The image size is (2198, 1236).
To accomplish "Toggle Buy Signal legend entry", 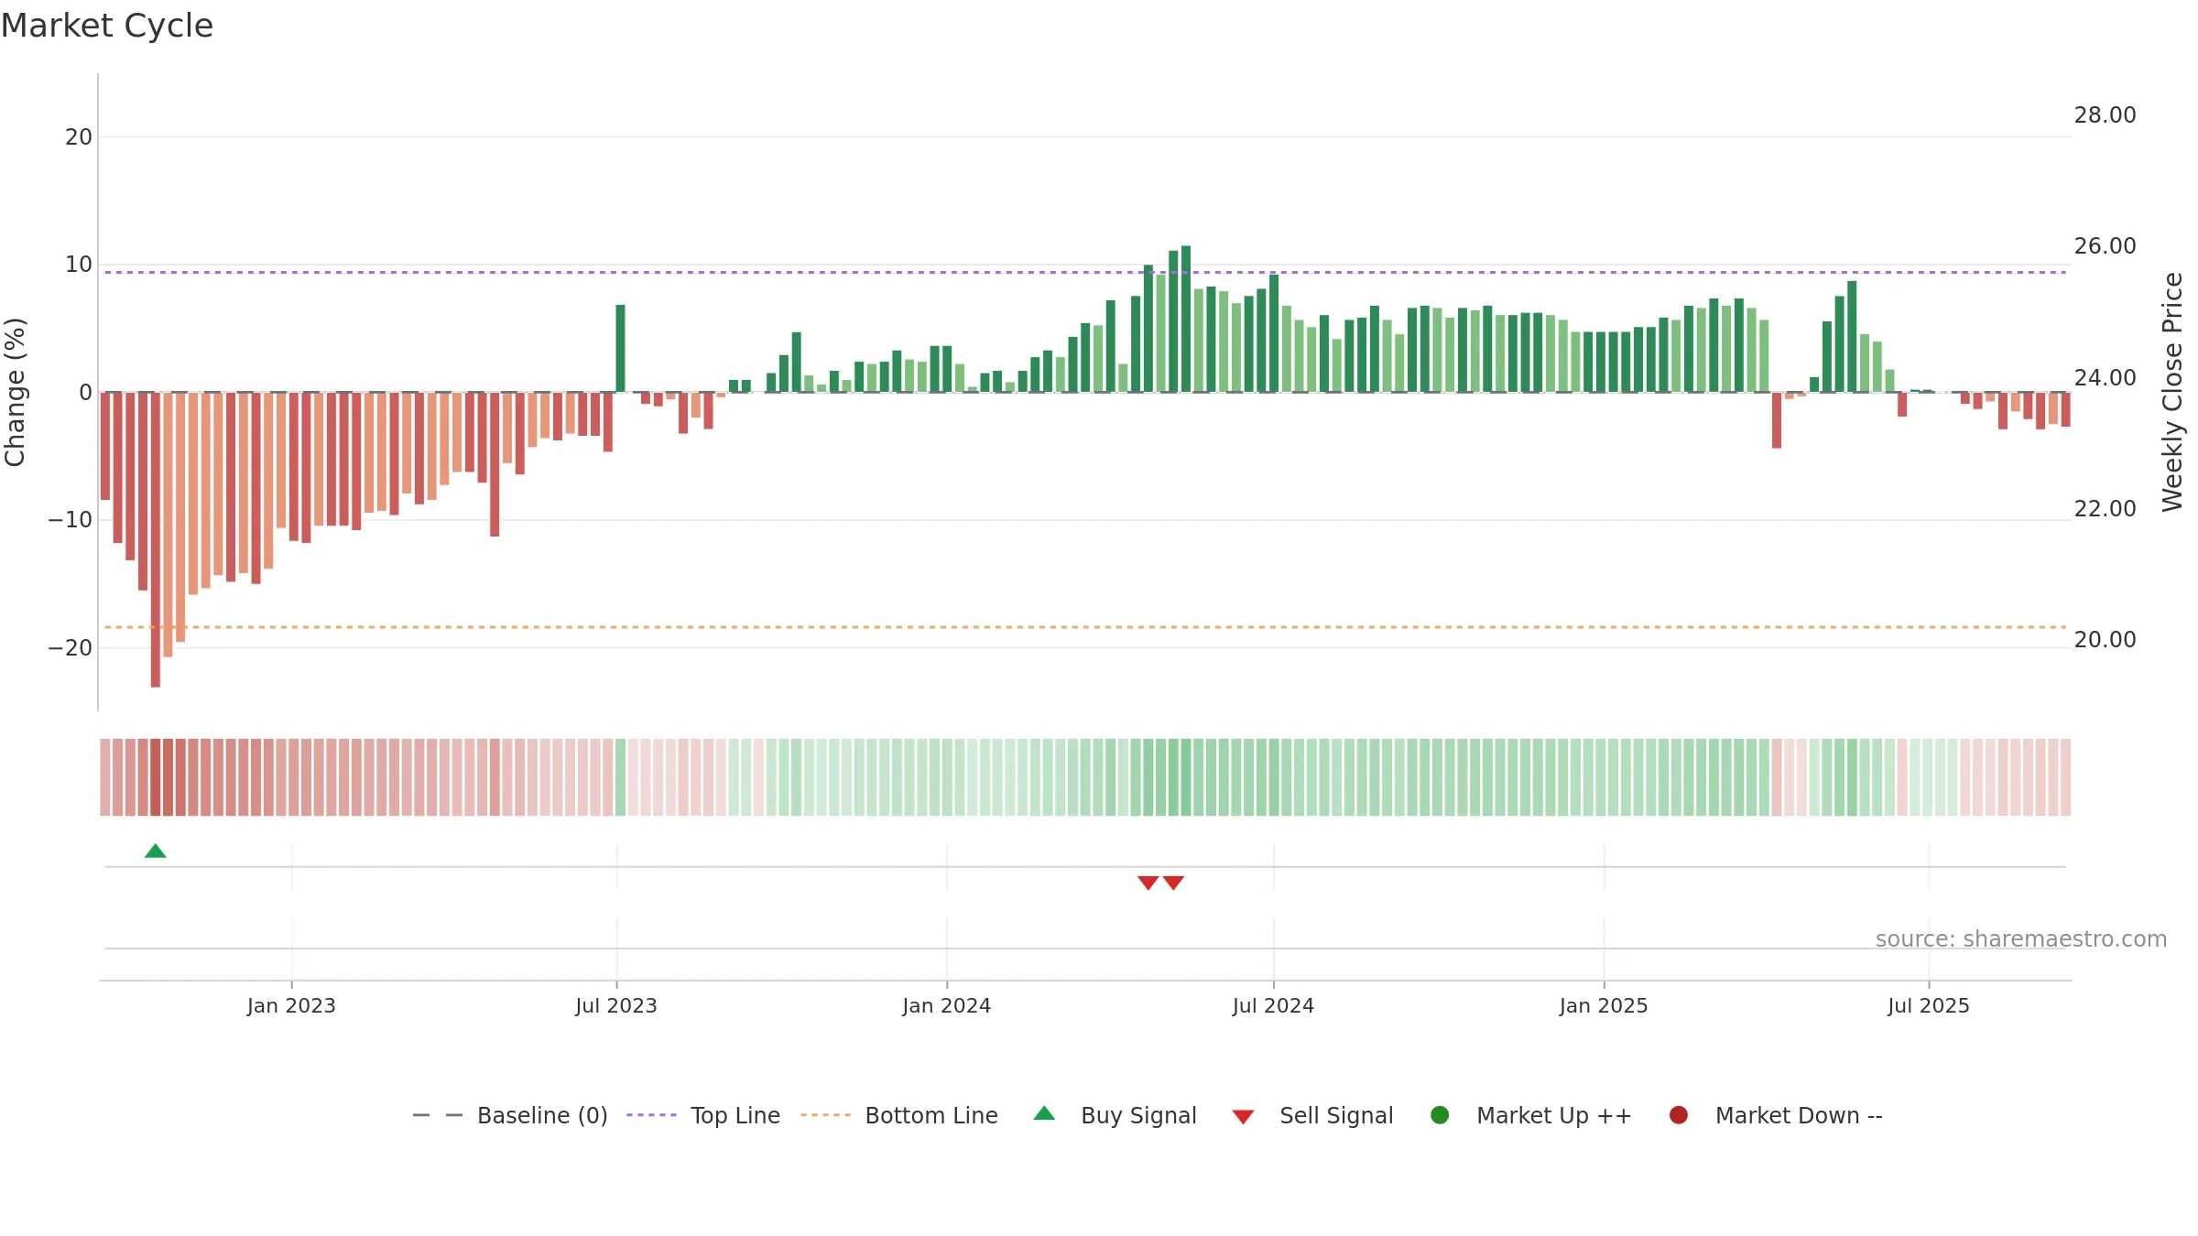I will click(x=1115, y=1115).
